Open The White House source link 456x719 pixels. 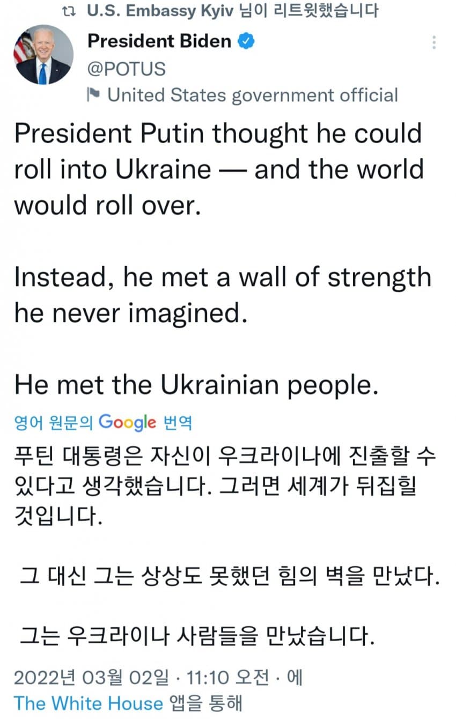coord(89,703)
